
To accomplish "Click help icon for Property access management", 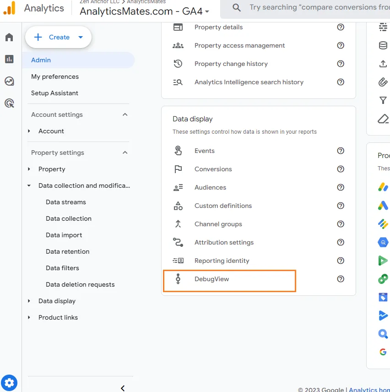I will point(341,45).
